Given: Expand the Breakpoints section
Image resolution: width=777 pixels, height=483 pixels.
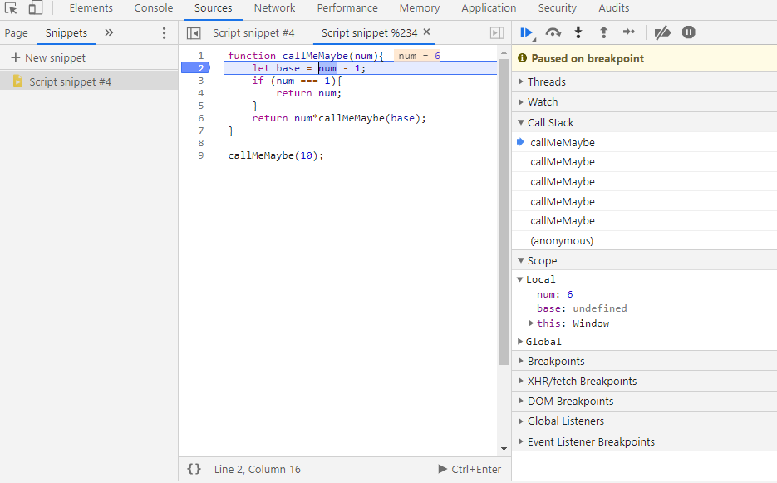Looking at the screenshot, I should [644, 362].
